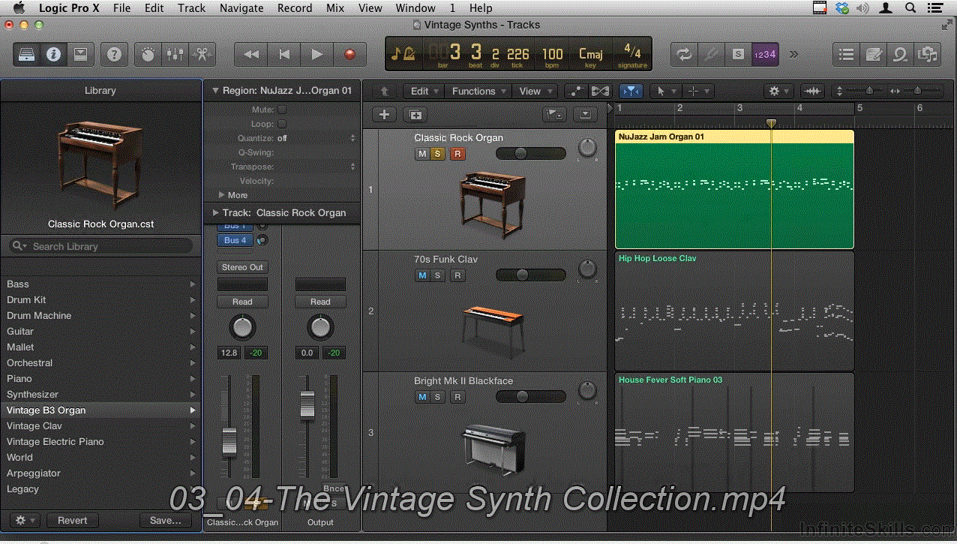Click the Save... button in Library

[166, 520]
